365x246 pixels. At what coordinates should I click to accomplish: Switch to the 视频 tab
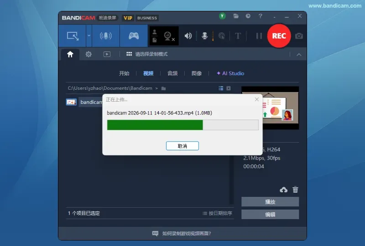(148, 73)
